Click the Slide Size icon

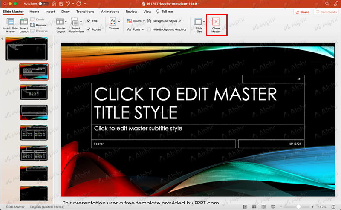point(199,22)
